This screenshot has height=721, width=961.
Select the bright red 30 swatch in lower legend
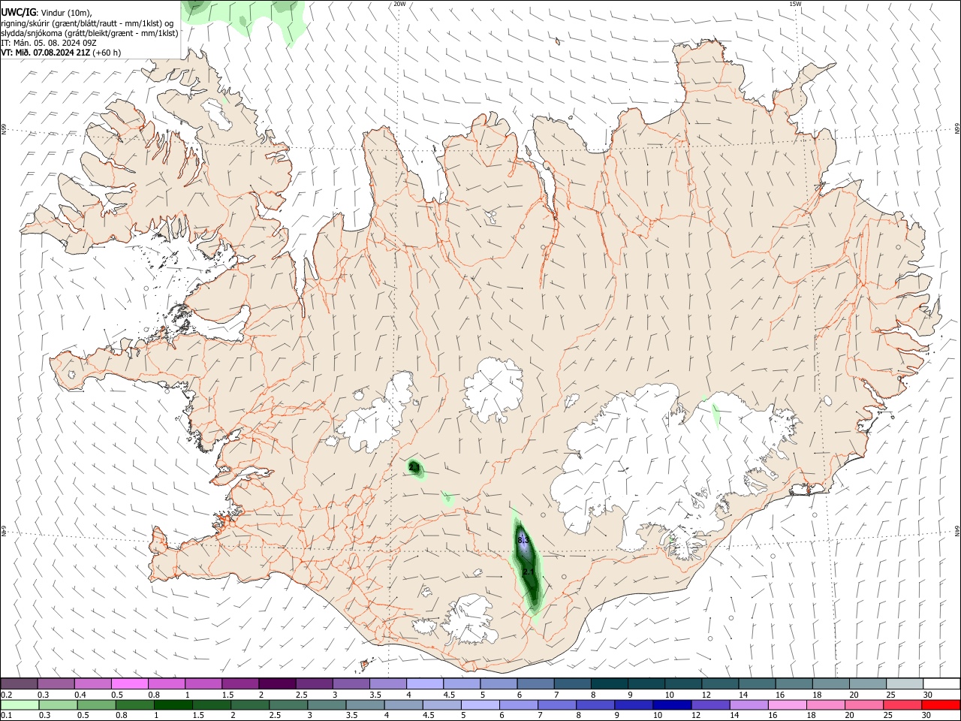[941, 705]
